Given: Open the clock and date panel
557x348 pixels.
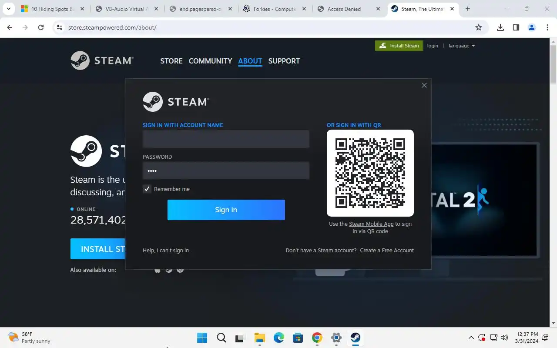Looking at the screenshot, I should tap(527, 338).
